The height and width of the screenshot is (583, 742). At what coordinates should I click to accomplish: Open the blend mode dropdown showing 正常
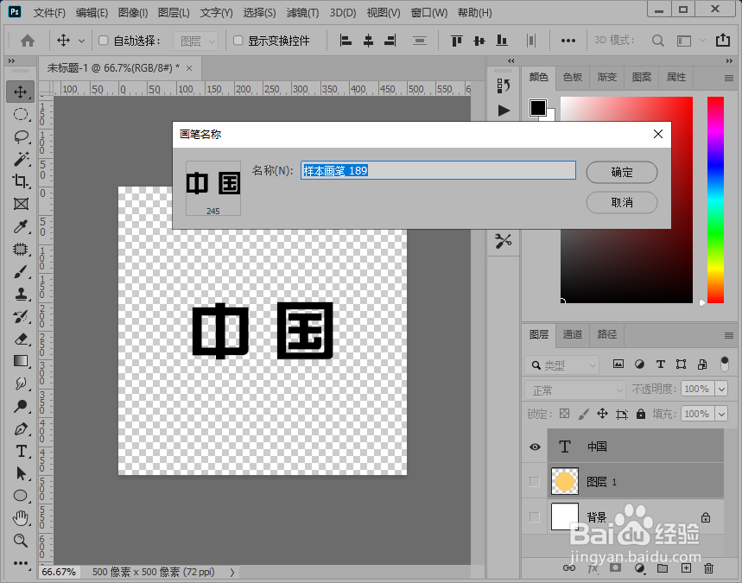click(574, 389)
